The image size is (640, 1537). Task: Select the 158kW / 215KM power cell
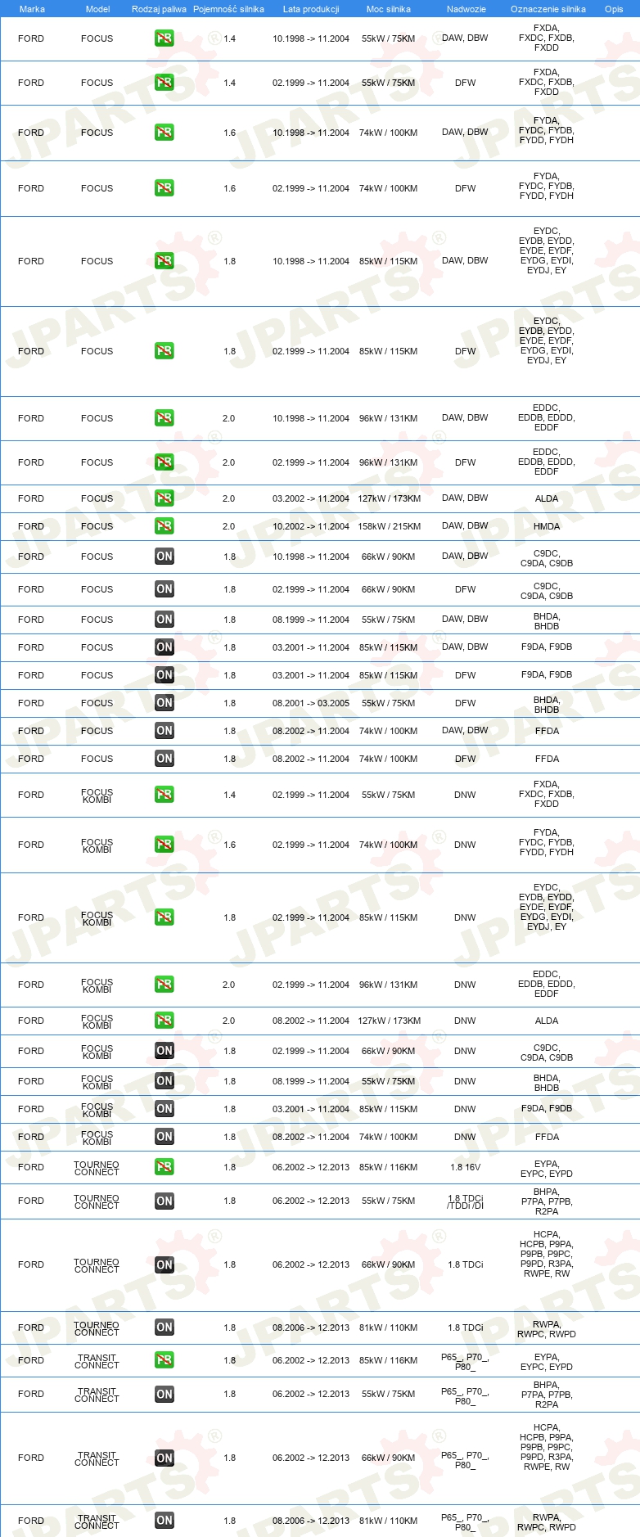click(x=390, y=526)
